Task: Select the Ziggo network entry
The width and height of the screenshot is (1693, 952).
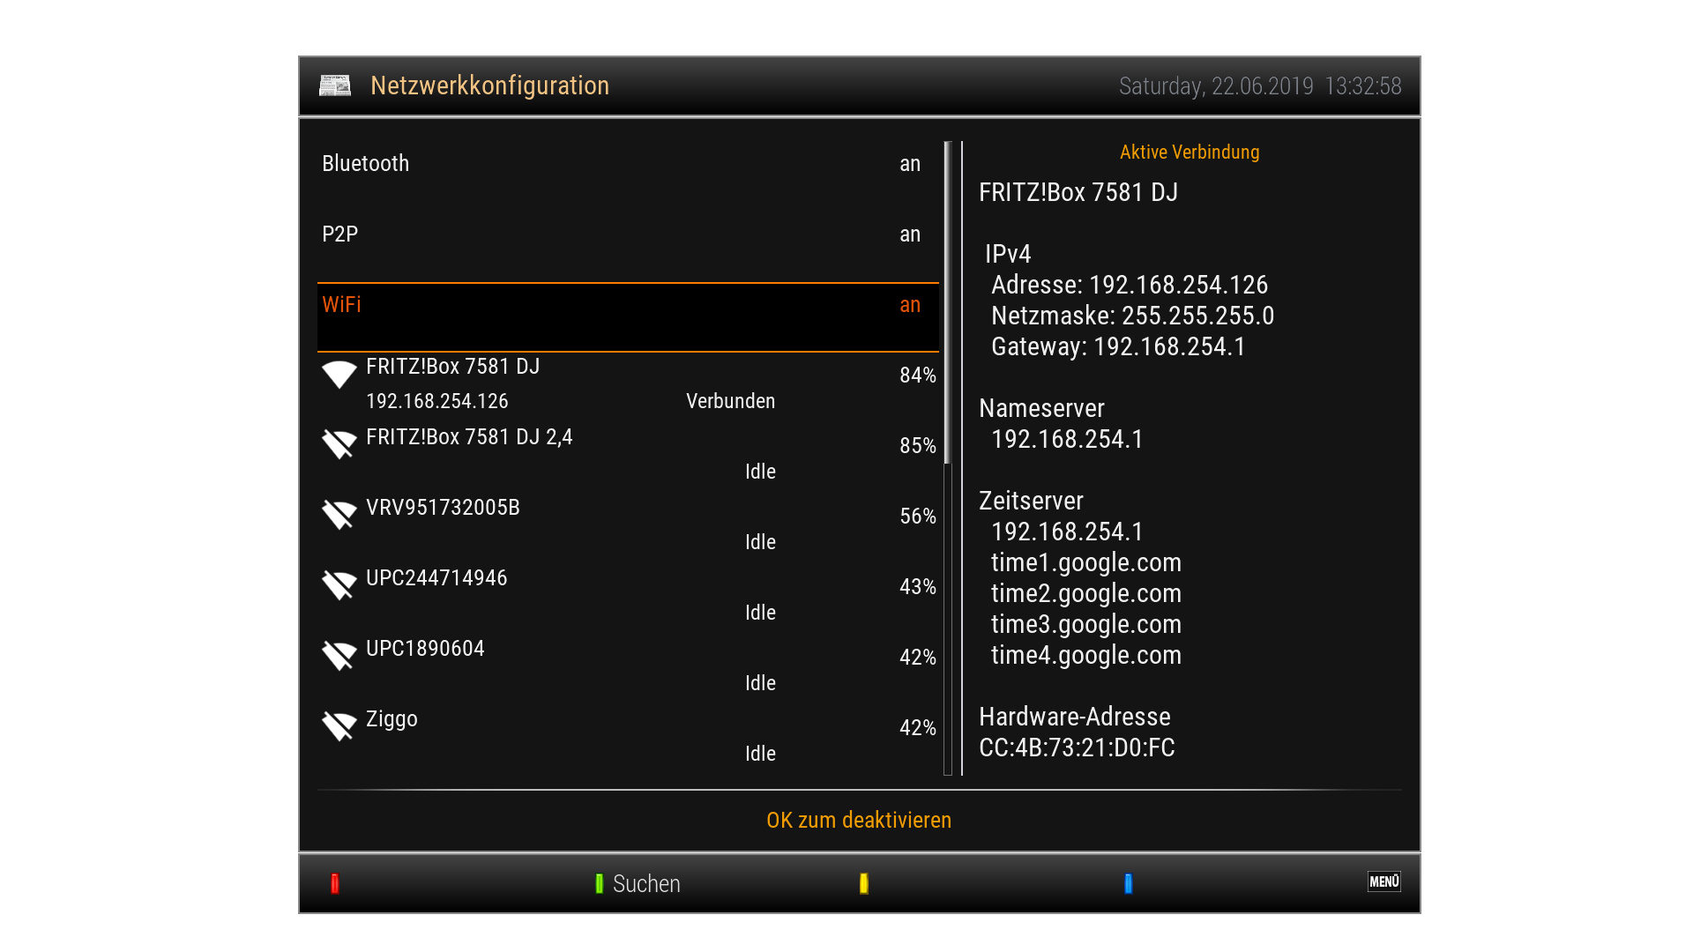Action: point(392,719)
